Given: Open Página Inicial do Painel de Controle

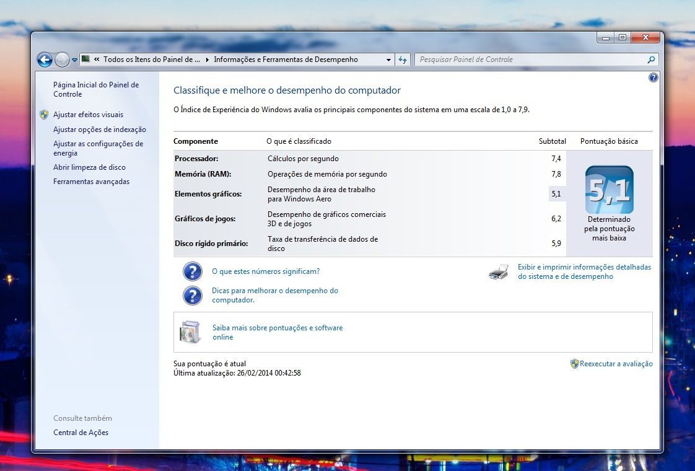Looking at the screenshot, I should [96, 89].
